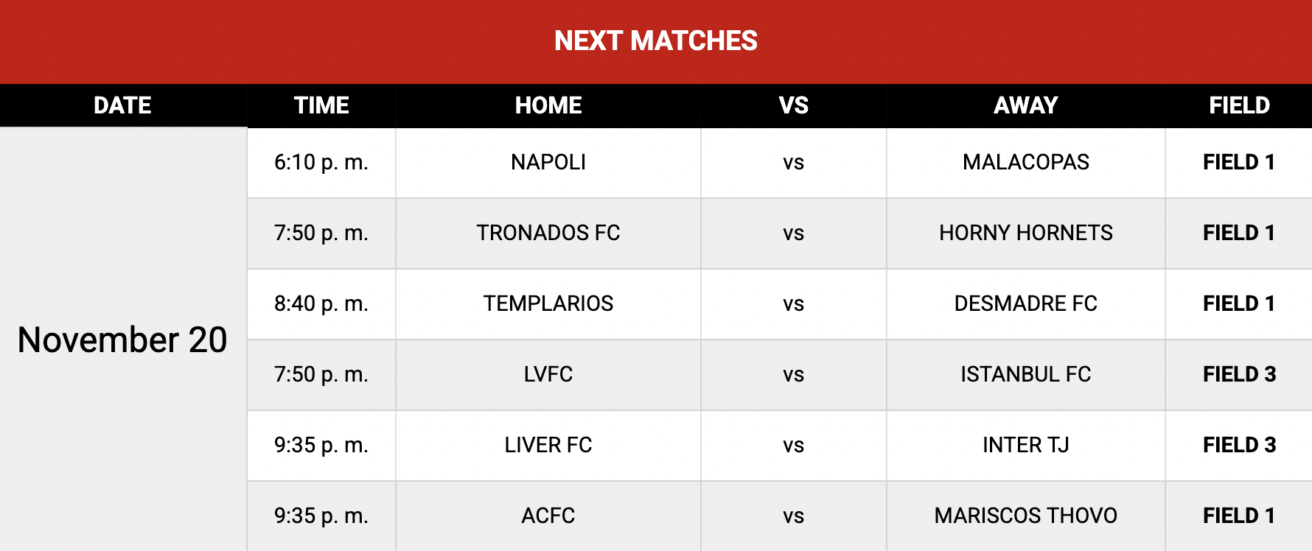Click the INTER TJ away team
Screen dimensions: 1312x551
point(1025,445)
